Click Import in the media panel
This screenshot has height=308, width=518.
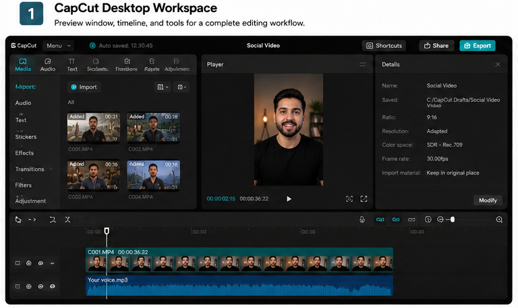tap(84, 87)
